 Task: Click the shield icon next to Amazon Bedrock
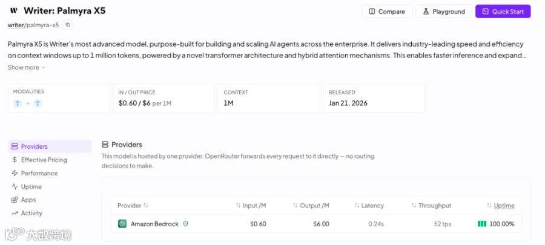pyautogui.click(x=186, y=224)
